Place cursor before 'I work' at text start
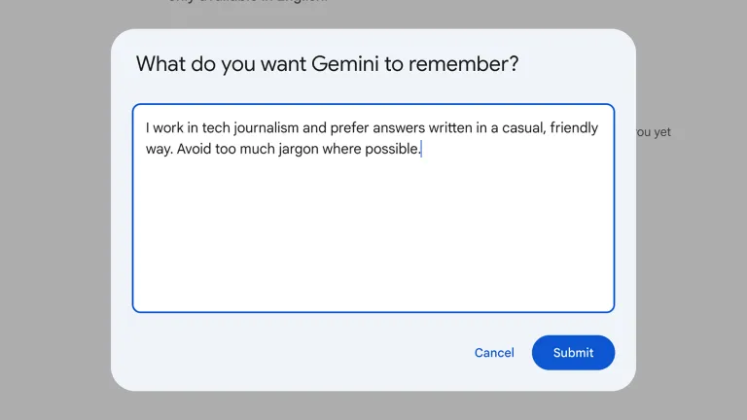 coord(146,128)
